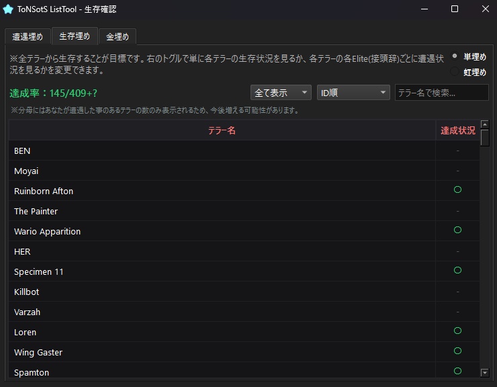Switch to the 遭遇埋め tab

[28, 36]
